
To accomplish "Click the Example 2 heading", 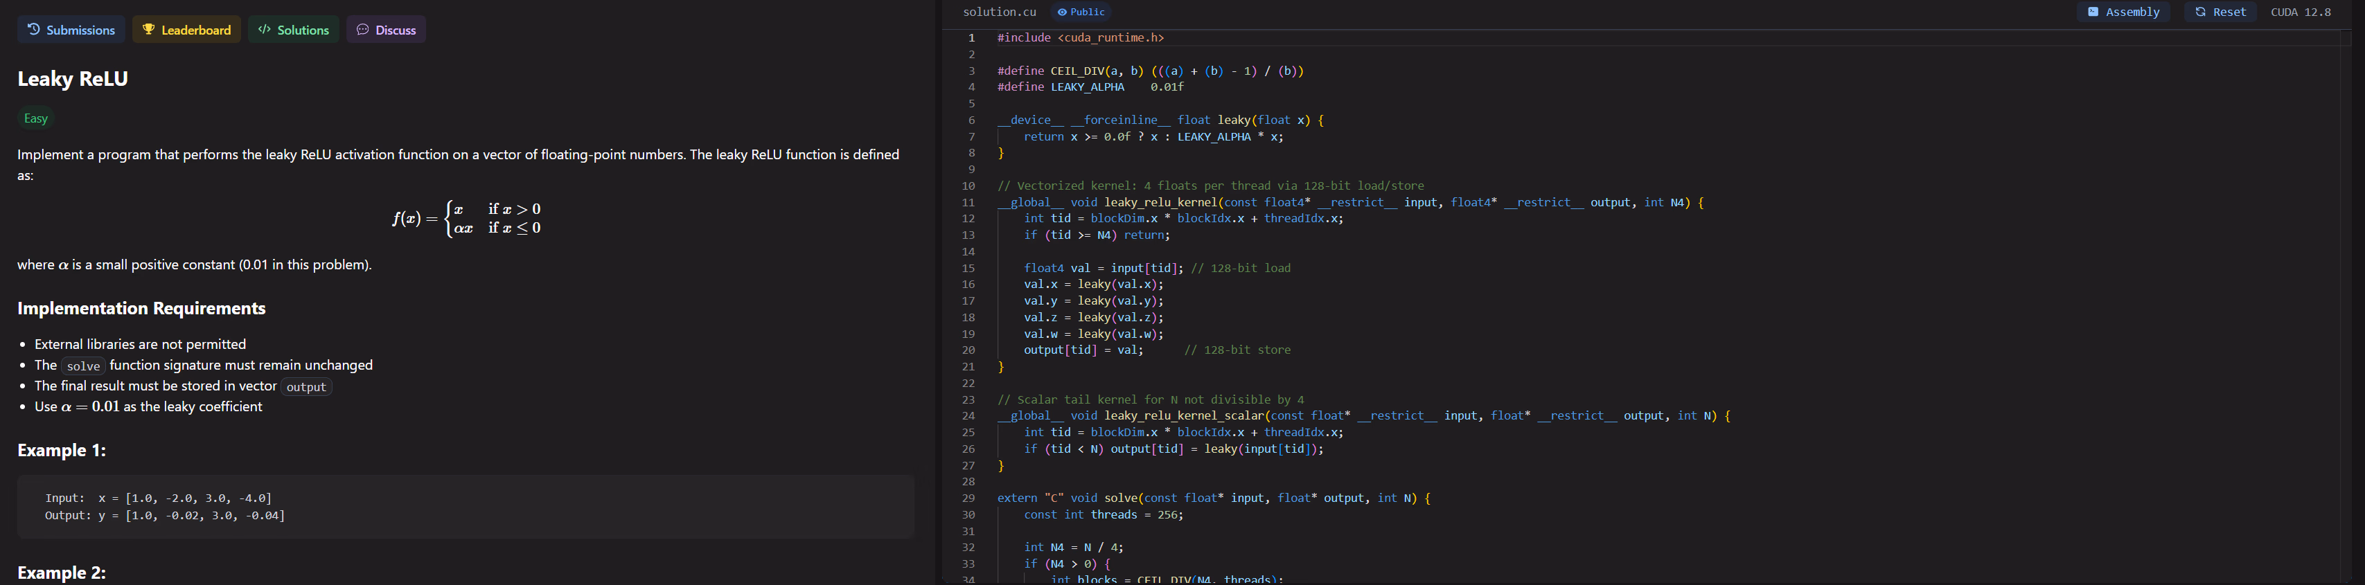I will [62, 572].
